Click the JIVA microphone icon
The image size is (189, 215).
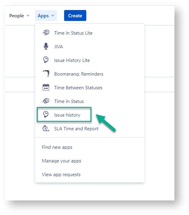tap(46, 46)
